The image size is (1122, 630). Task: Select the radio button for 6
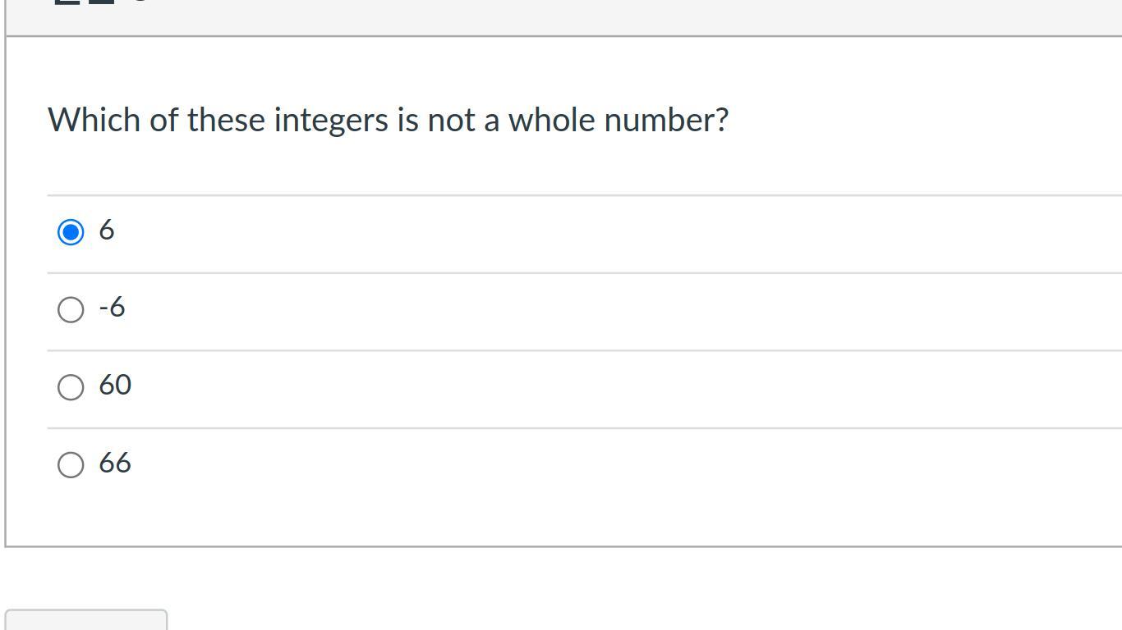tap(71, 232)
